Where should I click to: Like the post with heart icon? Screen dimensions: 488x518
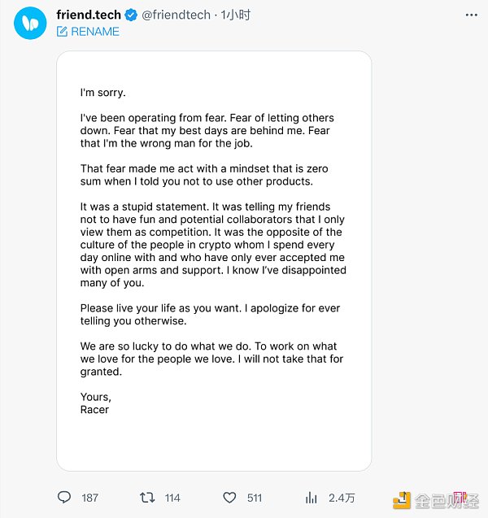[x=230, y=497]
